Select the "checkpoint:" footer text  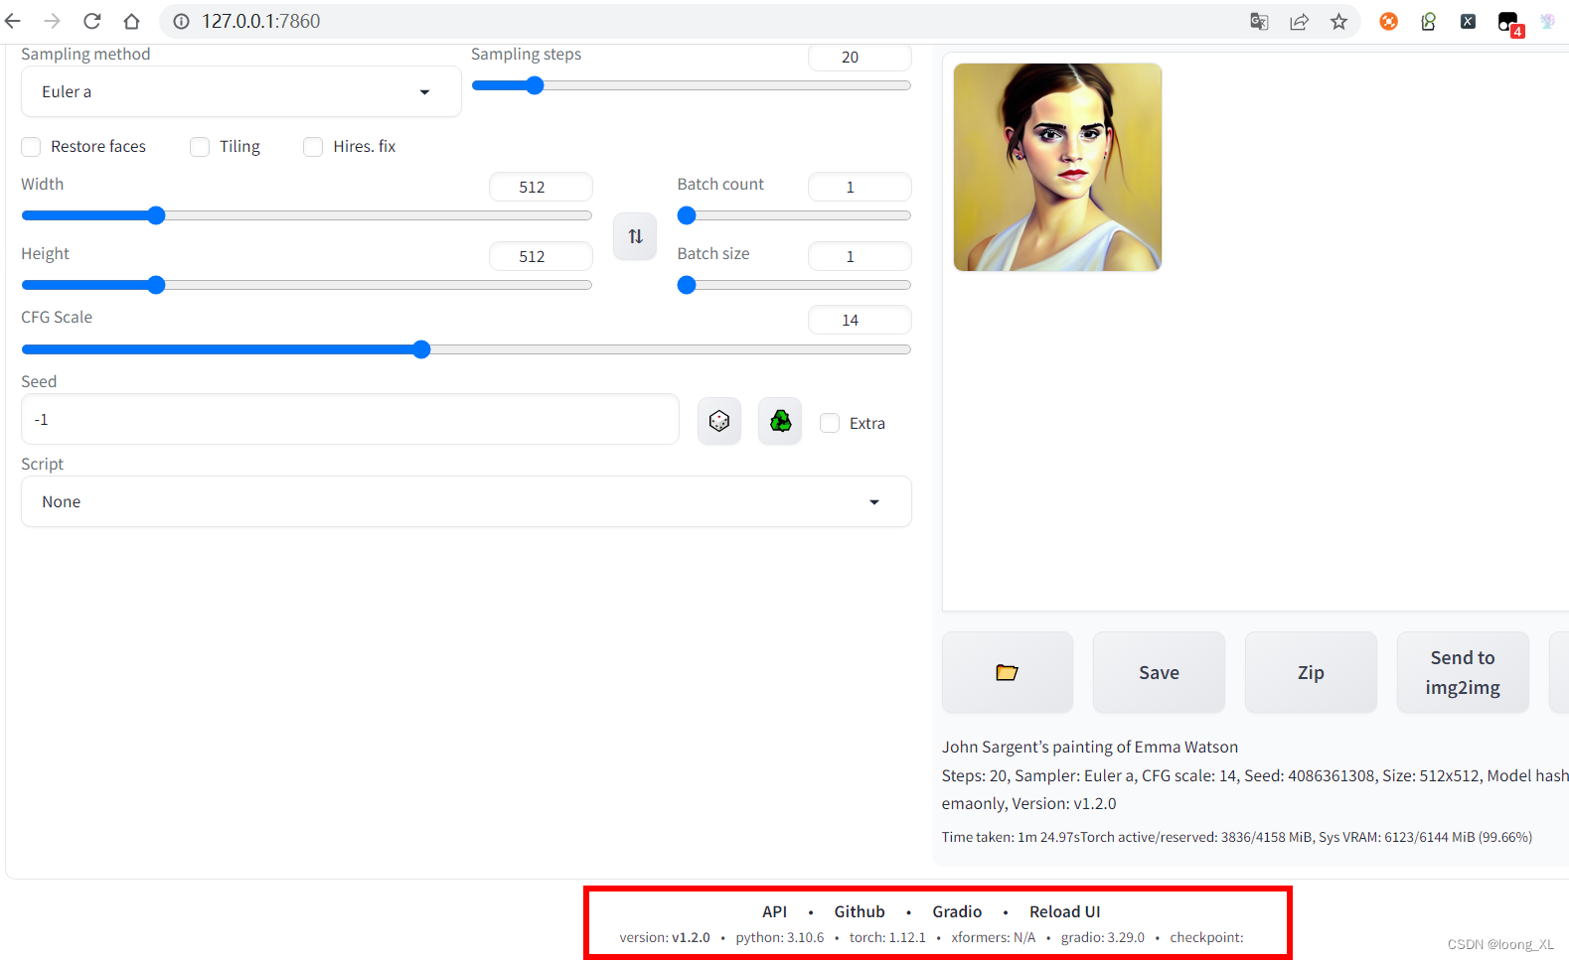tap(1206, 937)
